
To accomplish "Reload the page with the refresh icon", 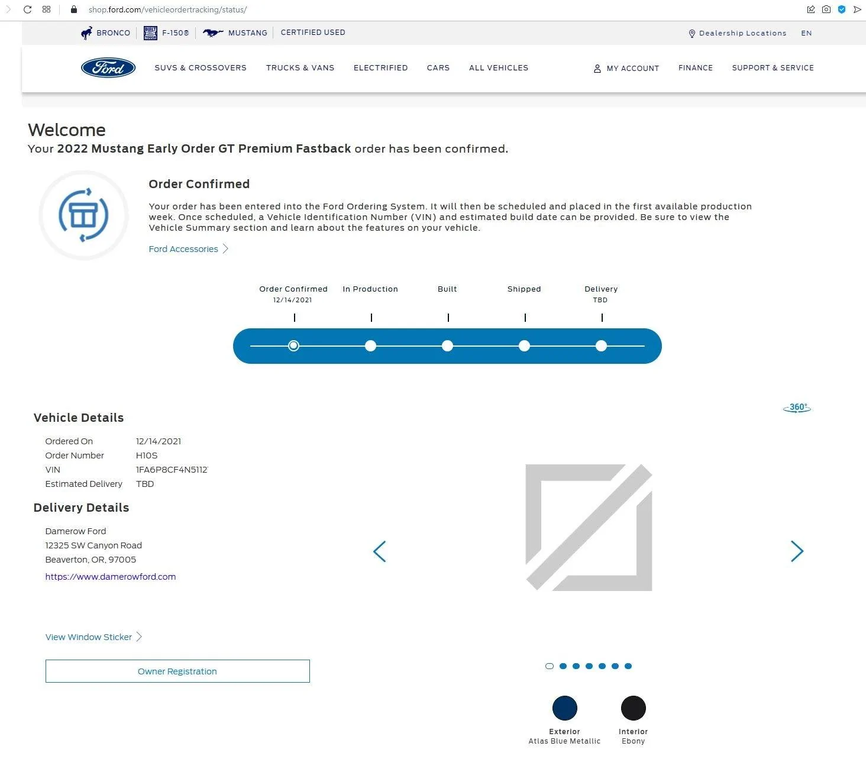I will point(27,9).
